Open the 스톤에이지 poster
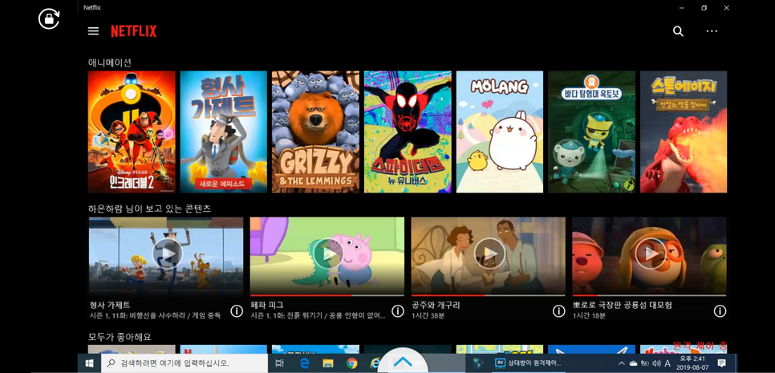775x373 pixels. tap(684, 132)
